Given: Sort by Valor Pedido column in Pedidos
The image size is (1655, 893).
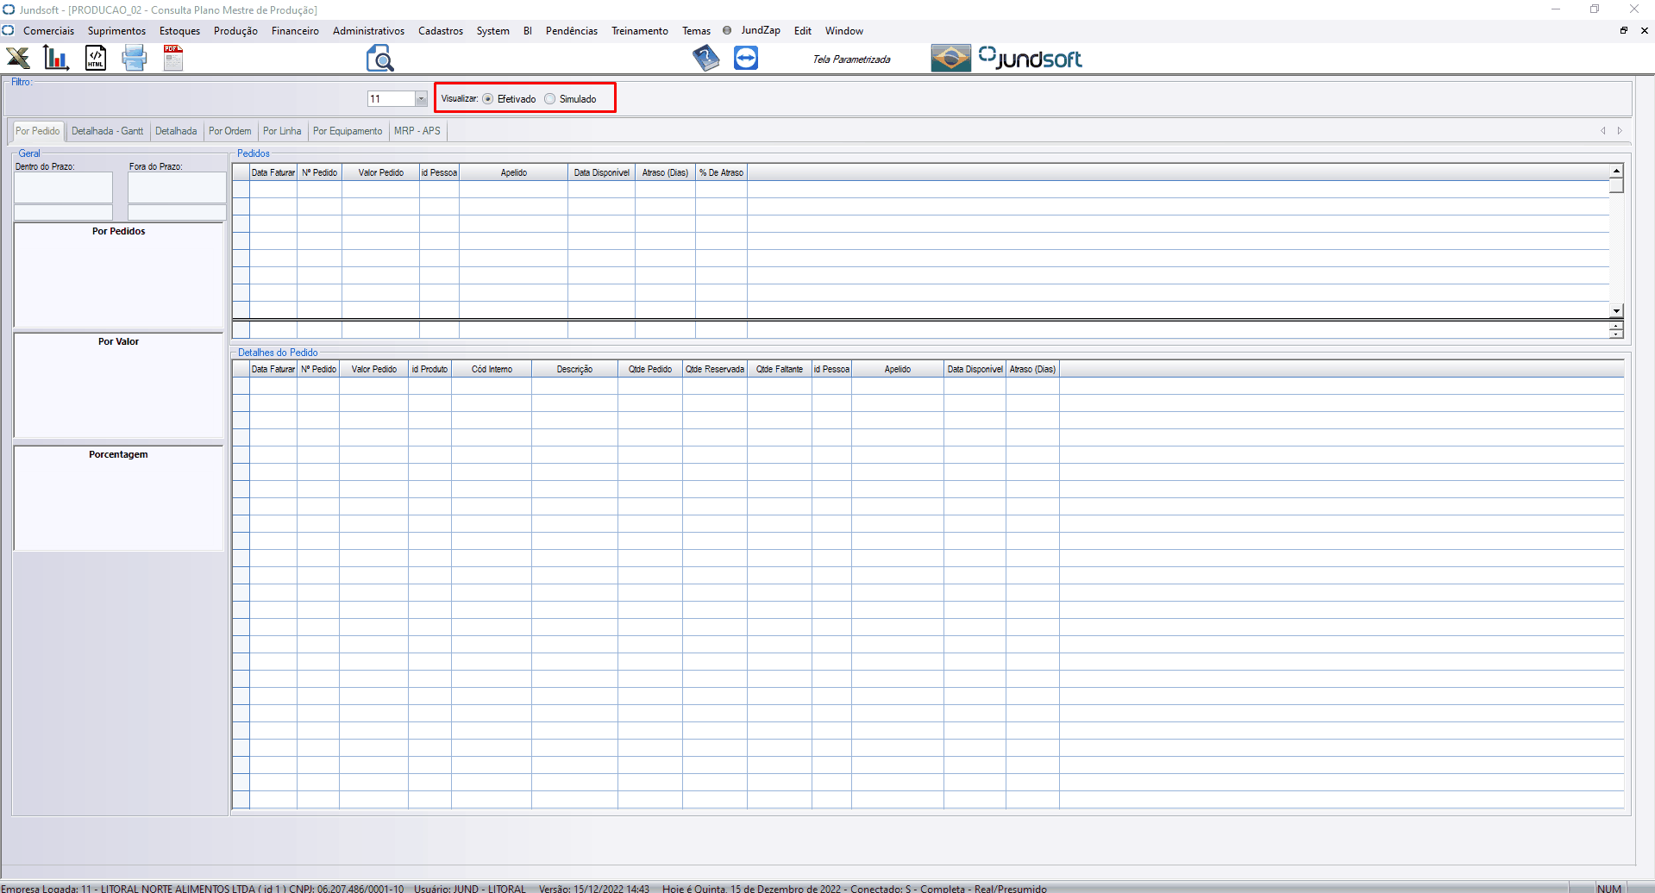Looking at the screenshot, I should (x=381, y=172).
